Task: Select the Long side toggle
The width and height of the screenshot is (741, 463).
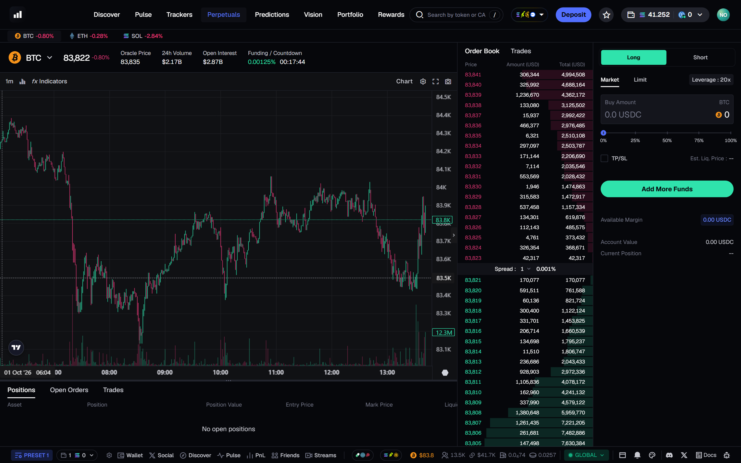Action: (x=634, y=57)
